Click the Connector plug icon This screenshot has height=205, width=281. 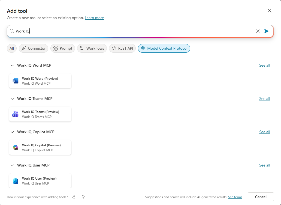point(24,48)
